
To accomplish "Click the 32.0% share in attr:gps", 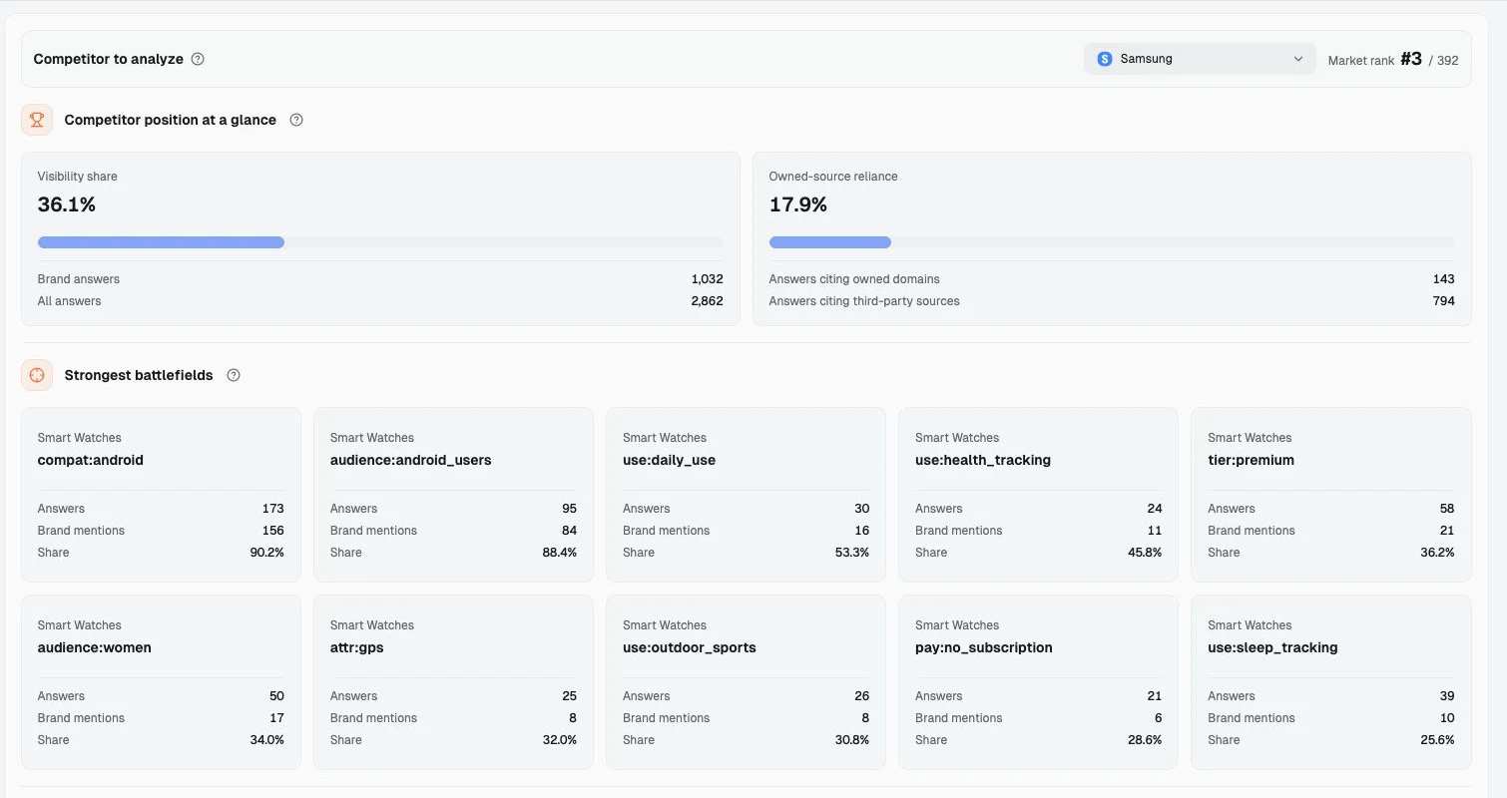I will pyautogui.click(x=559, y=740).
